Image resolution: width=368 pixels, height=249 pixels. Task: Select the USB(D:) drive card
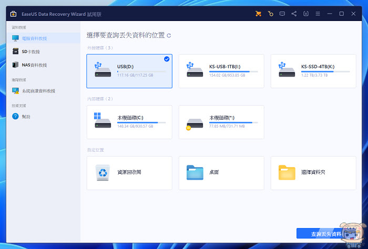pyautogui.click(x=129, y=71)
